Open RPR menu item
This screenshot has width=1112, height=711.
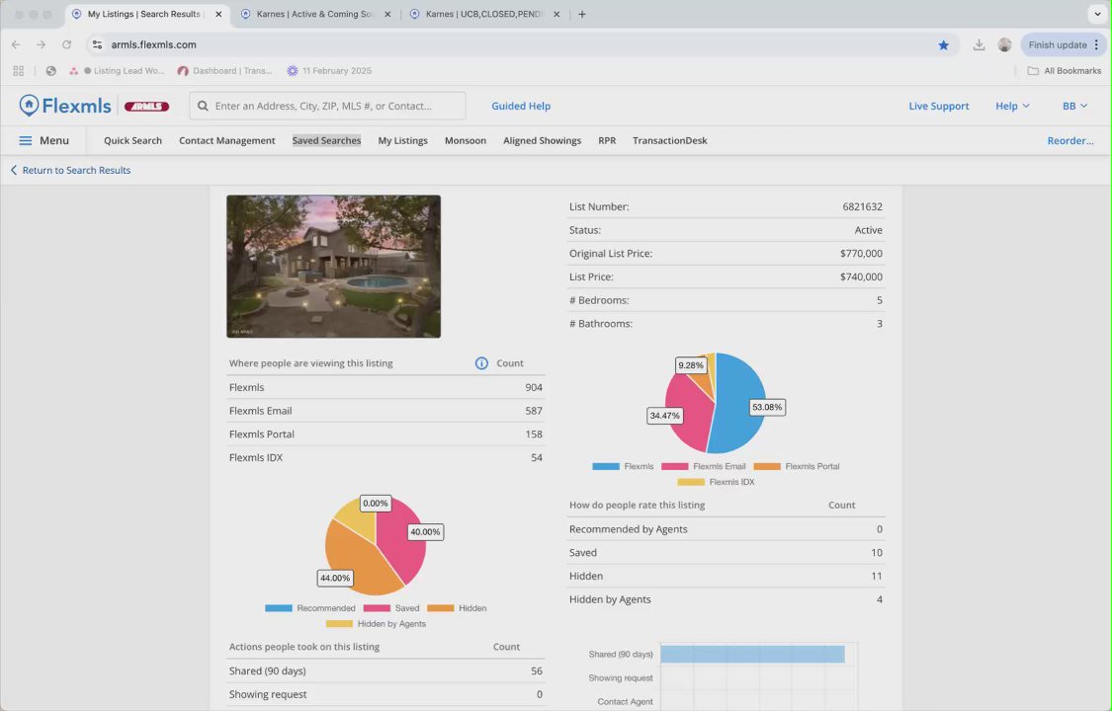click(607, 140)
